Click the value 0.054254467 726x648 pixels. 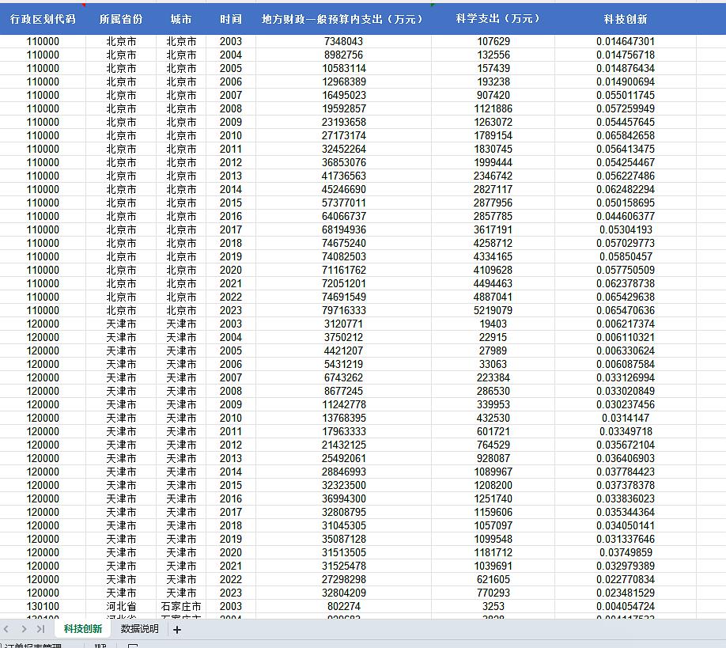pos(626,162)
